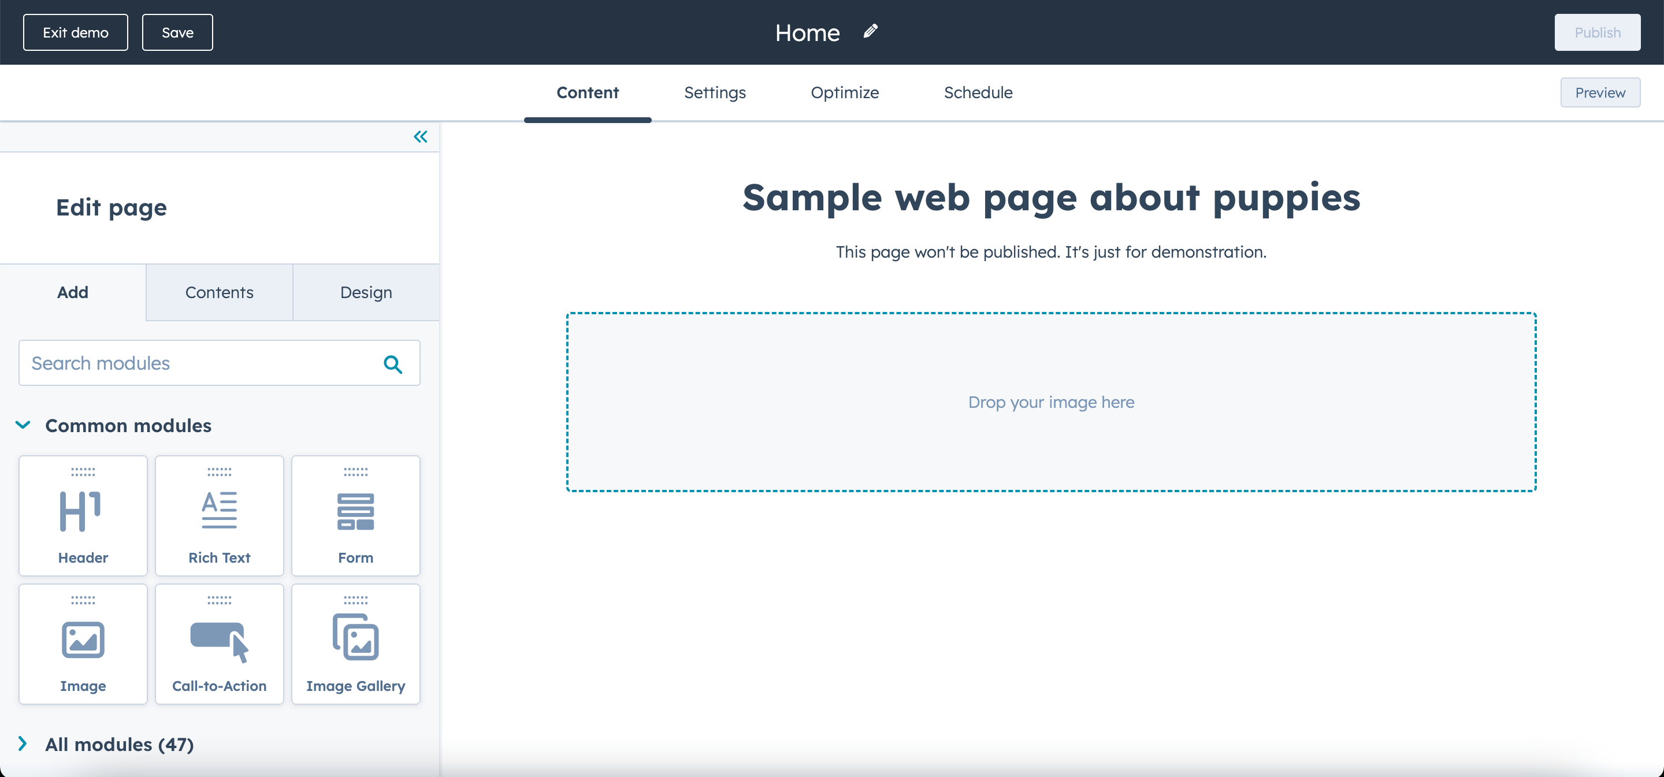Select the Image module icon

pyautogui.click(x=83, y=640)
